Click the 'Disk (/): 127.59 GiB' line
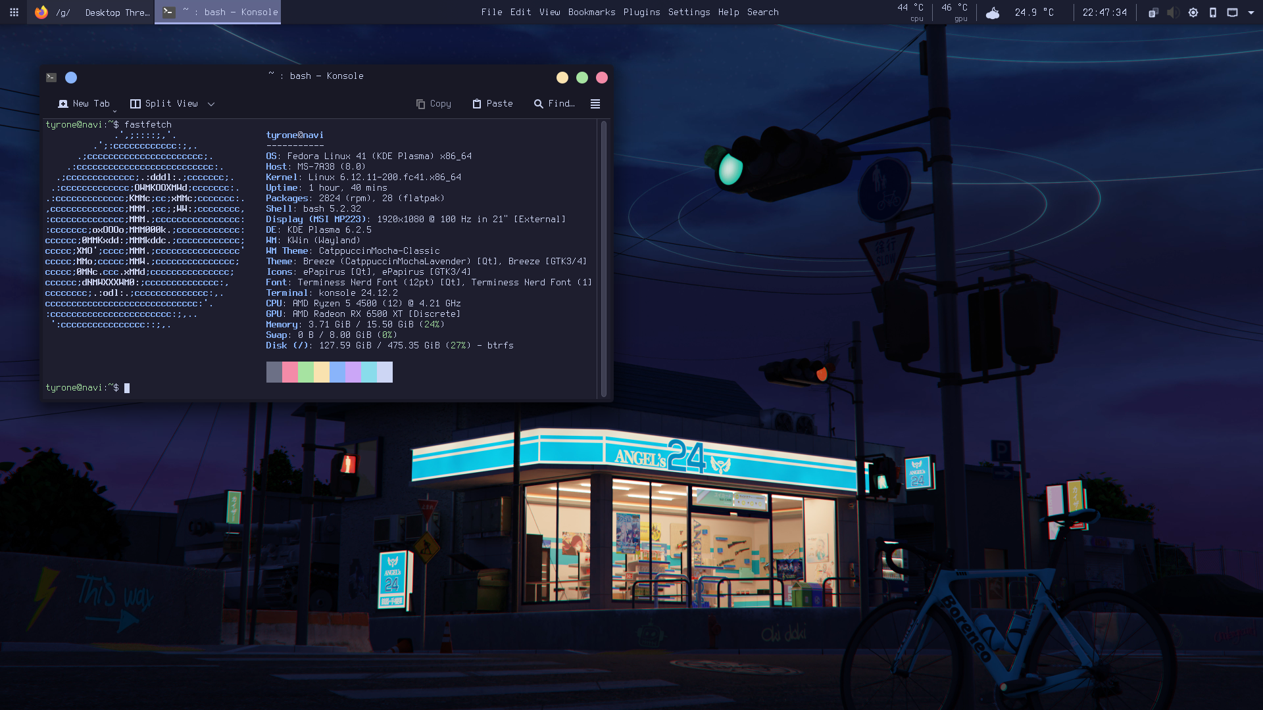Viewport: 1263px width, 710px height. 390,346
